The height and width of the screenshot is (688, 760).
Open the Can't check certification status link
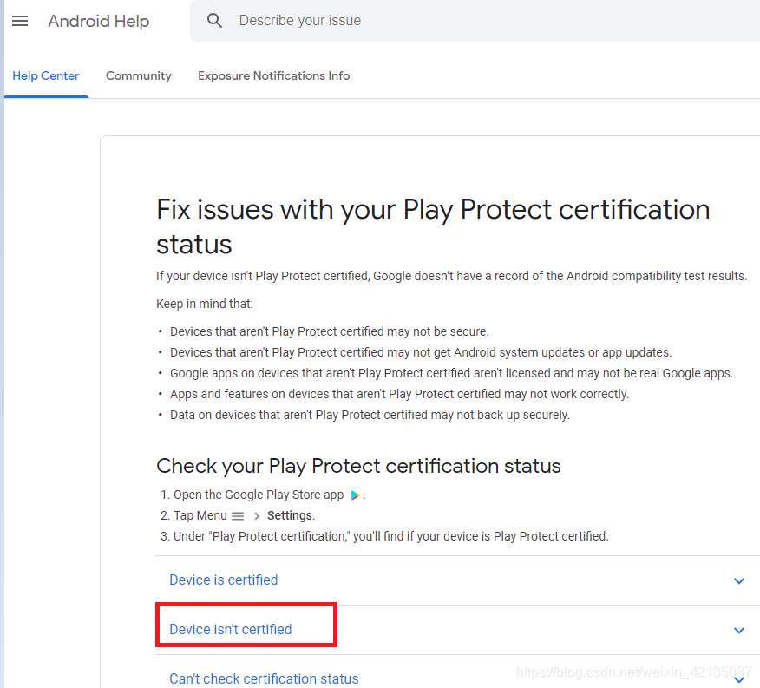point(264,678)
